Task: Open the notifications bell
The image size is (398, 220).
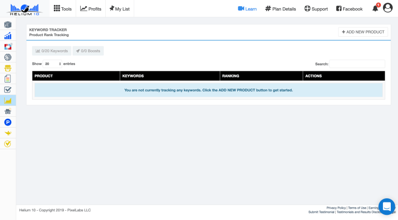Action: point(376,8)
